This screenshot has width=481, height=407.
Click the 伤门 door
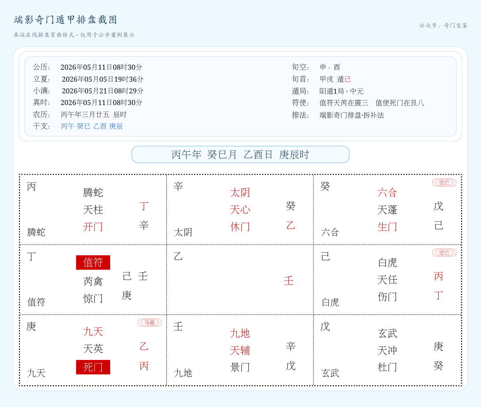tap(387, 297)
